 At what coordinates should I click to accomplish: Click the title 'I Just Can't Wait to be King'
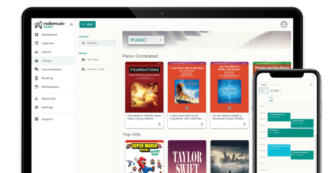[x=187, y=117]
